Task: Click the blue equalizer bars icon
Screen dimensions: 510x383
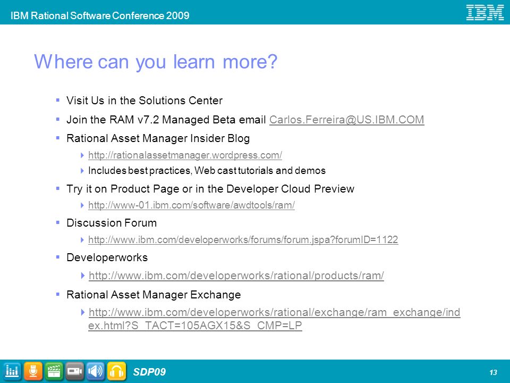Action: pyautogui.click(x=12, y=371)
